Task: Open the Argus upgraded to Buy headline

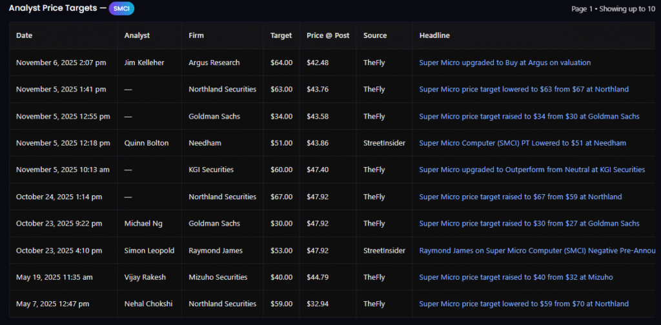Action: point(505,63)
